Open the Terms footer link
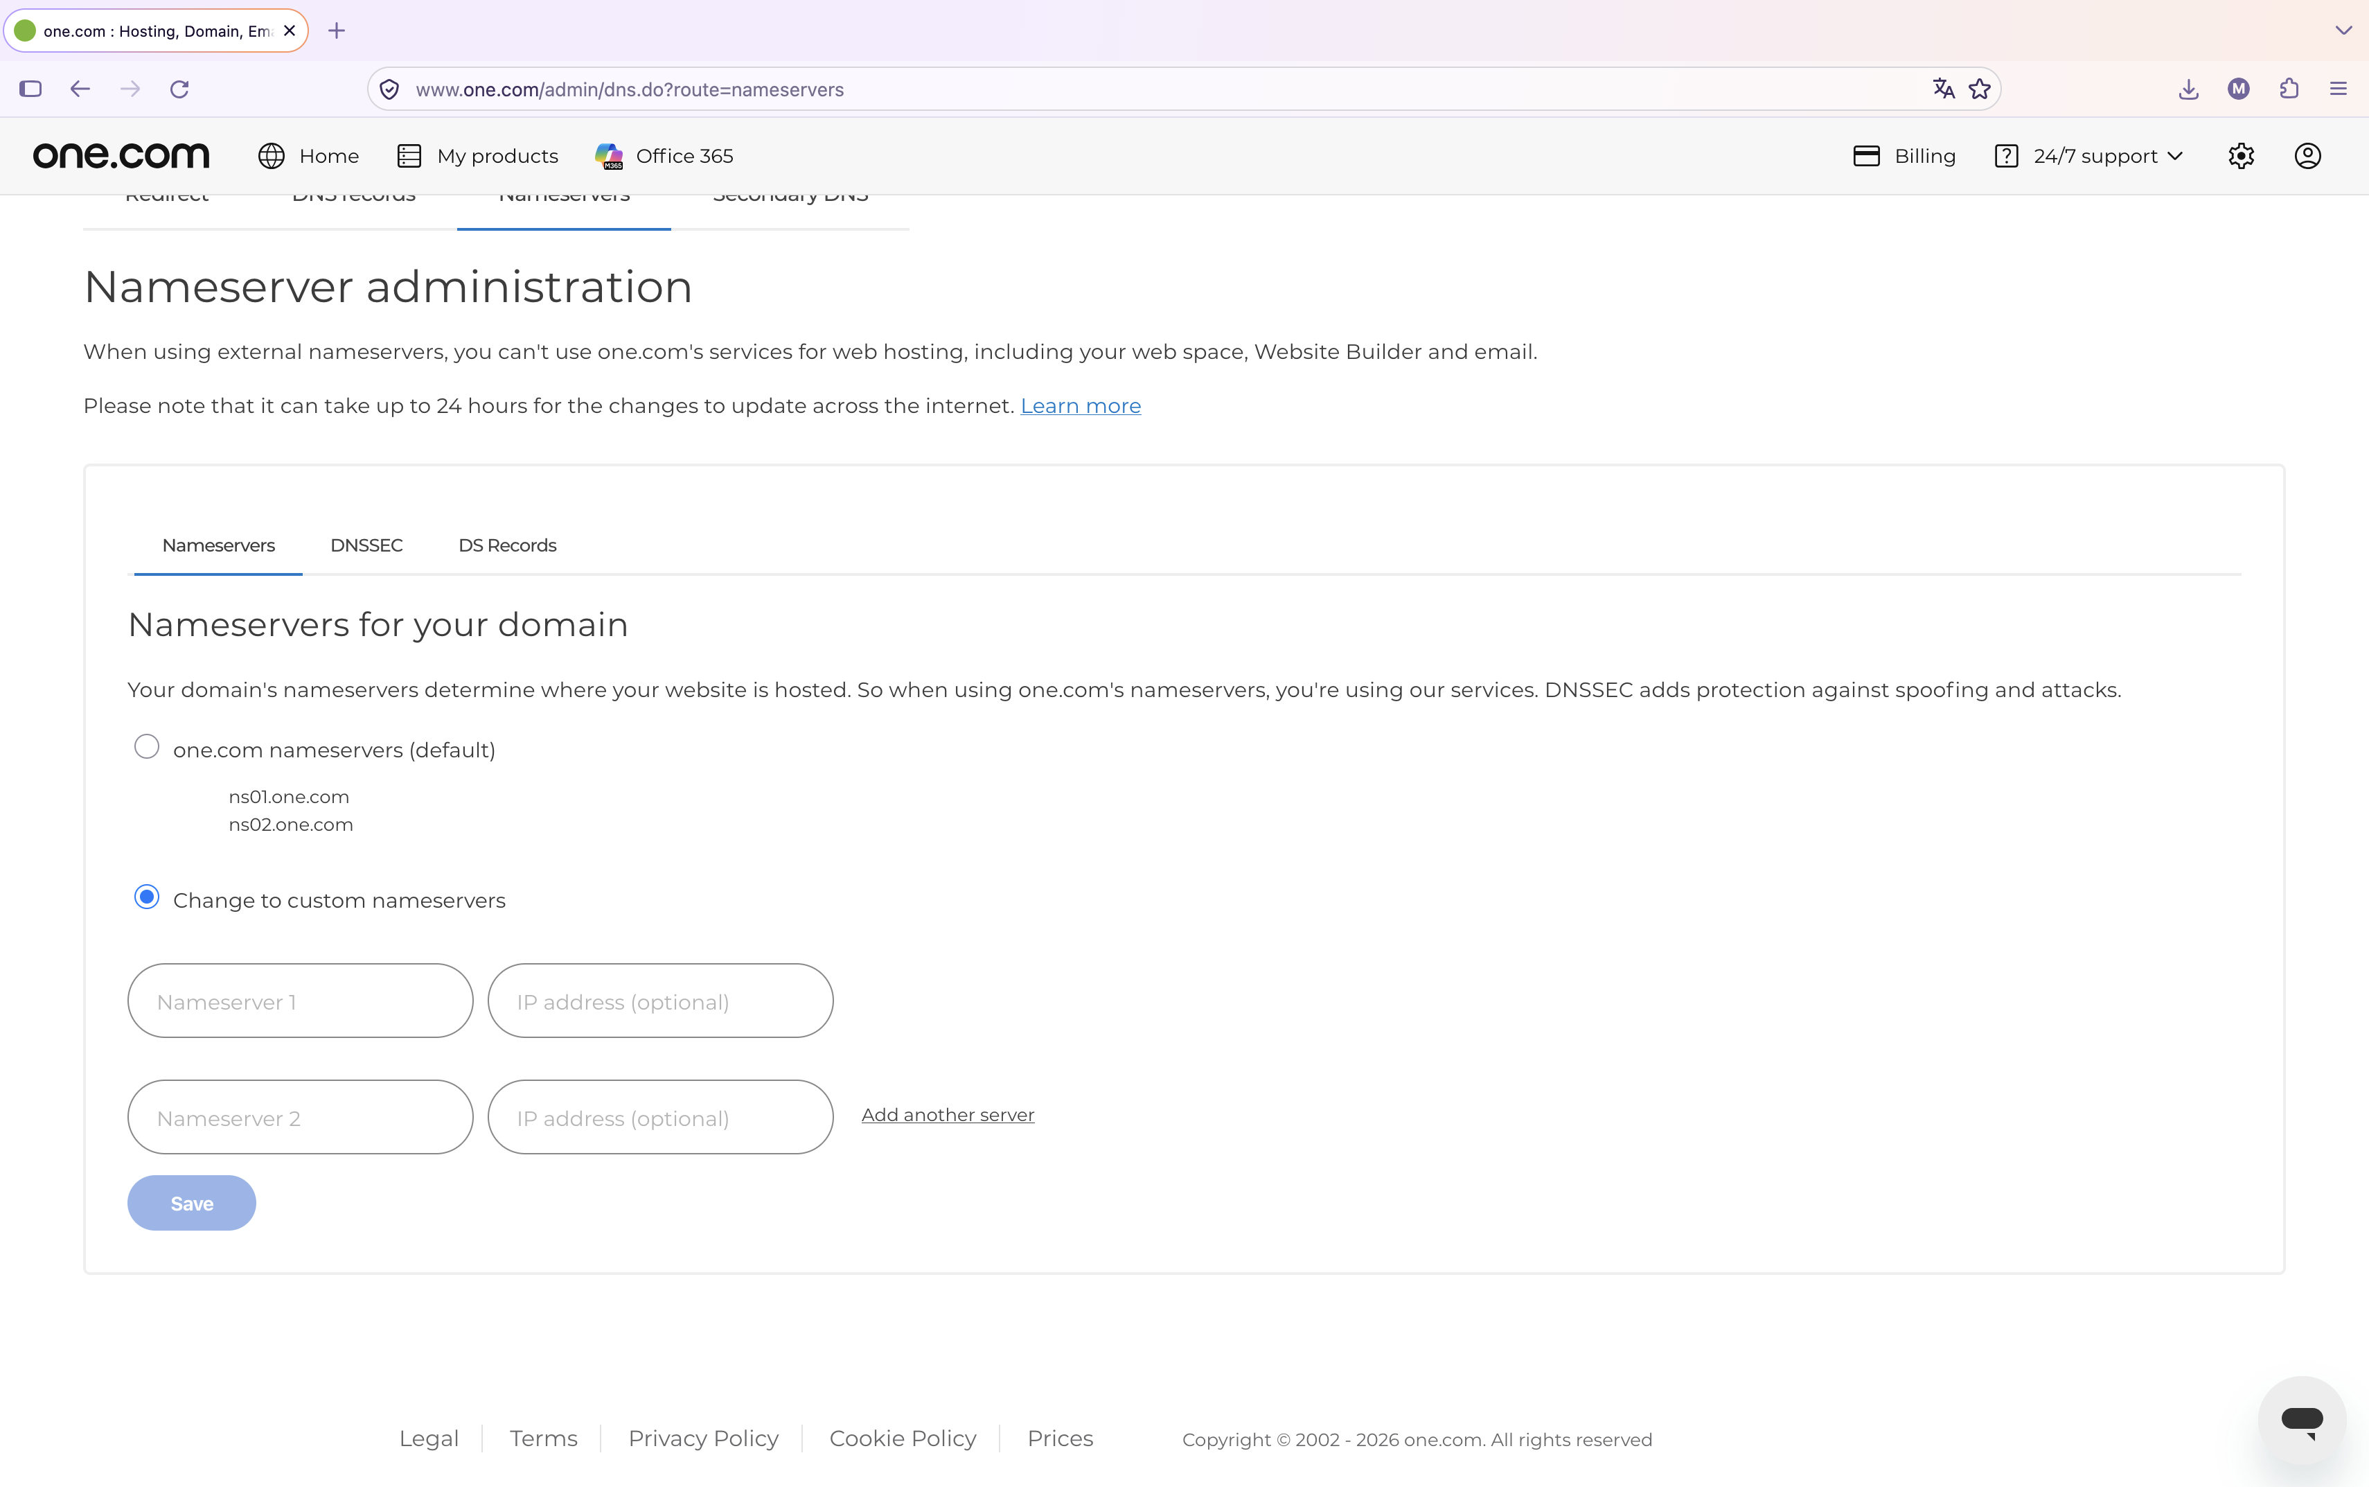The height and width of the screenshot is (1487, 2369). 544,1438
